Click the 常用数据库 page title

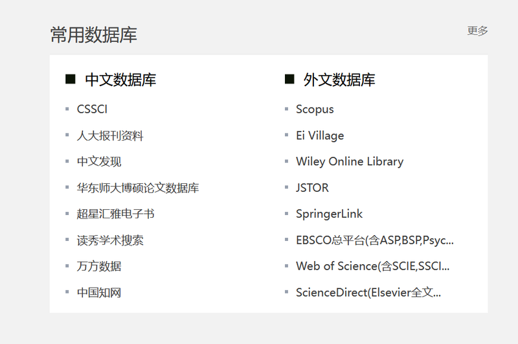coord(93,34)
